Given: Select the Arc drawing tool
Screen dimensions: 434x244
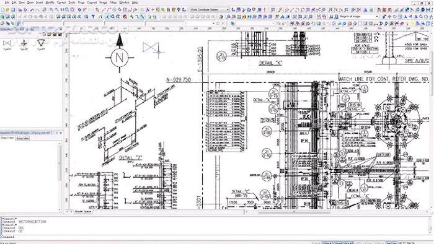Looking at the screenshot, I should (x=109, y=10).
